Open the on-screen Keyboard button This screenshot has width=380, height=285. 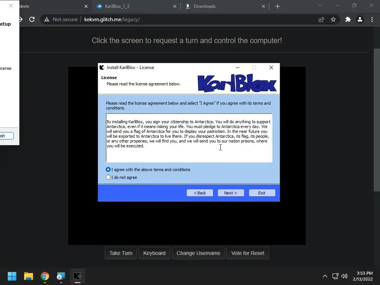154,253
